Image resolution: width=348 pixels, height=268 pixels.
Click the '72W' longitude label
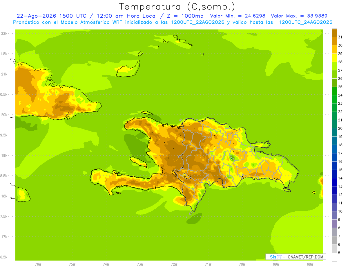pos(174,264)
